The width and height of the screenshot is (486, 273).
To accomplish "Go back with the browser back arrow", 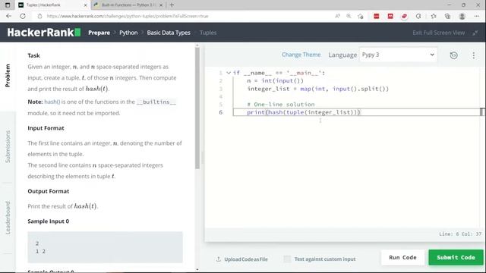I will [x=8, y=16].
